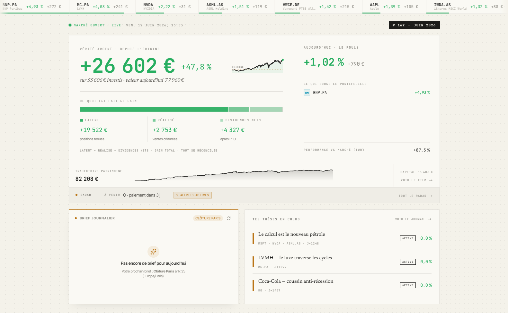Open the Voir le journal link
Screen dimensions: 508x313
point(413,219)
